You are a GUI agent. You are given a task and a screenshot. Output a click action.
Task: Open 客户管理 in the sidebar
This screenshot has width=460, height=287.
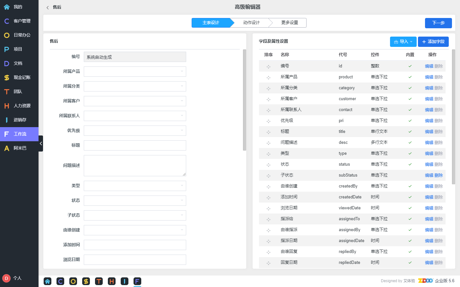tap(19, 21)
